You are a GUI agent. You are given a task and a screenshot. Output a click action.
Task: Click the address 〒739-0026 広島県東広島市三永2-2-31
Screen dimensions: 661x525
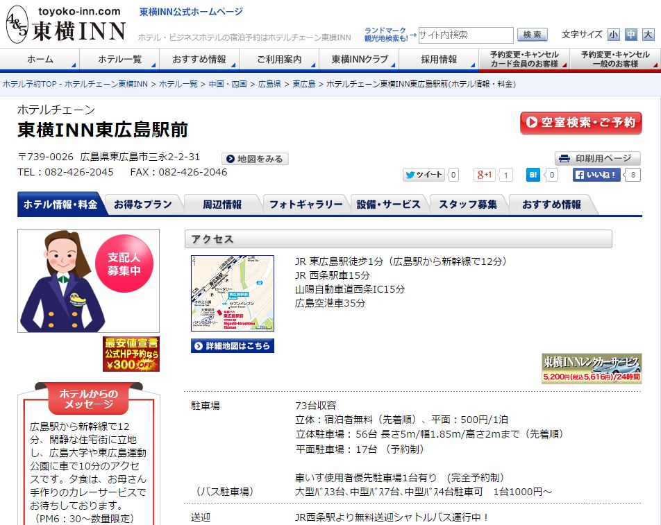[x=109, y=157]
